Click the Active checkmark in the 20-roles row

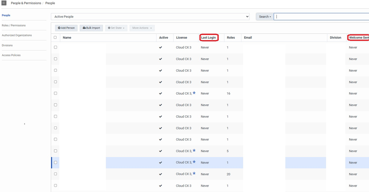pyautogui.click(x=160, y=174)
